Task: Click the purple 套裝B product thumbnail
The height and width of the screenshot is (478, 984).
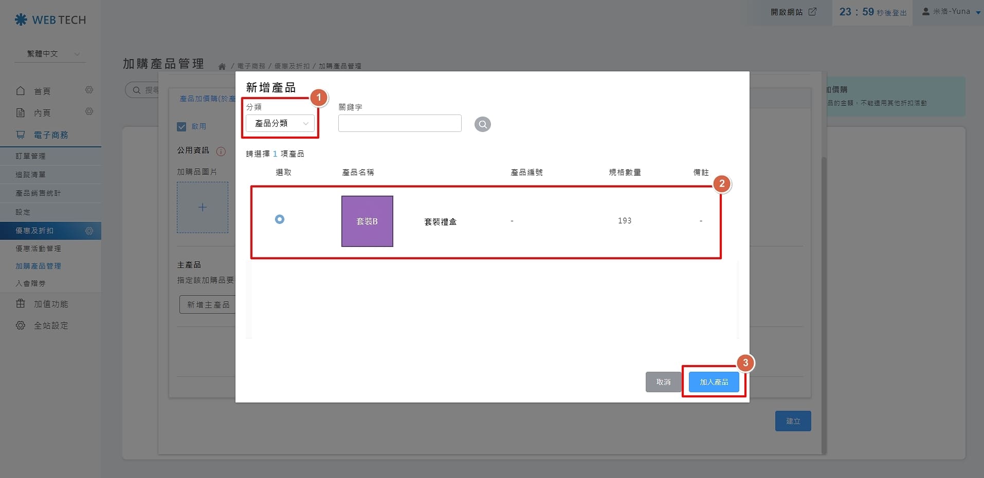Action: [367, 221]
